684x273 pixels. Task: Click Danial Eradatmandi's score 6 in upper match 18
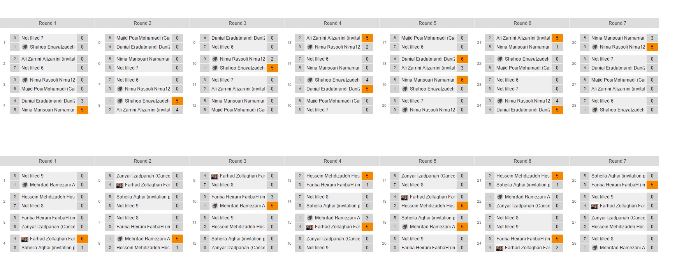462,59
